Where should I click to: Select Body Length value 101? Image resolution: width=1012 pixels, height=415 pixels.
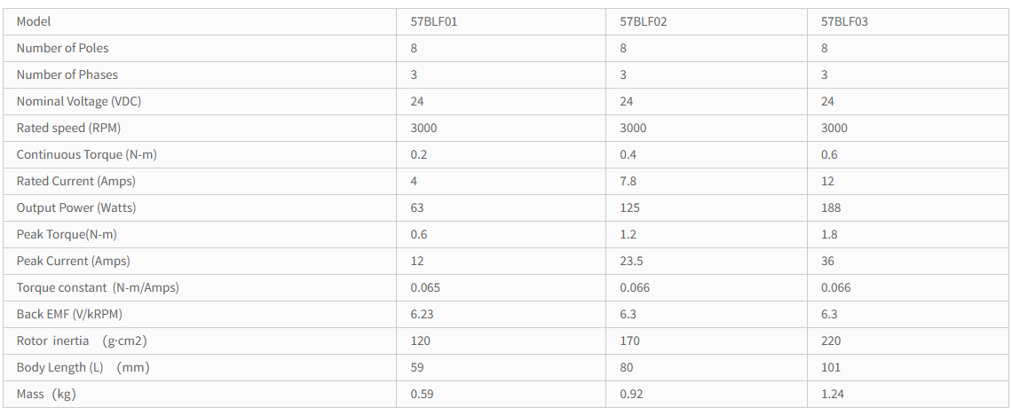(x=831, y=367)
